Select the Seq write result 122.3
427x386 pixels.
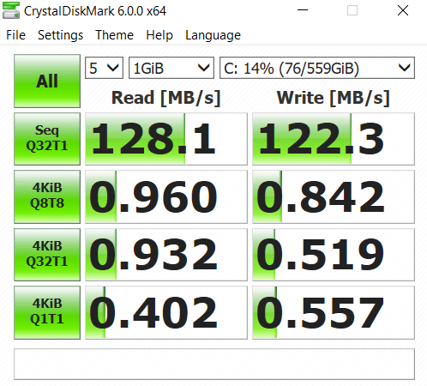(x=334, y=139)
